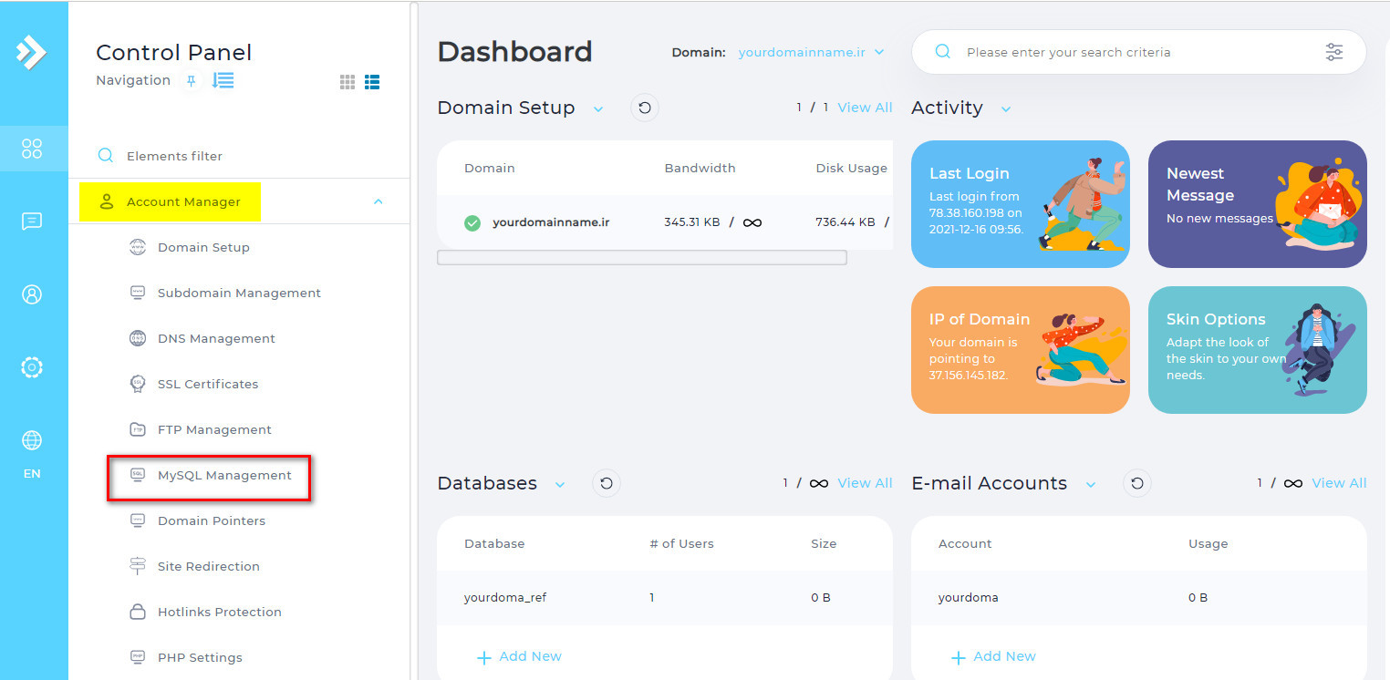This screenshot has height=680, width=1390.
Task: Click View All in the Databases widget
Action: (x=865, y=483)
